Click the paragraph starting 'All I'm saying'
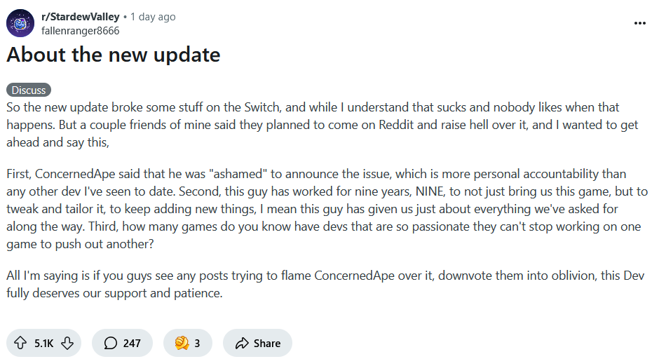The height and width of the screenshot is (359, 652). (325, 284)
